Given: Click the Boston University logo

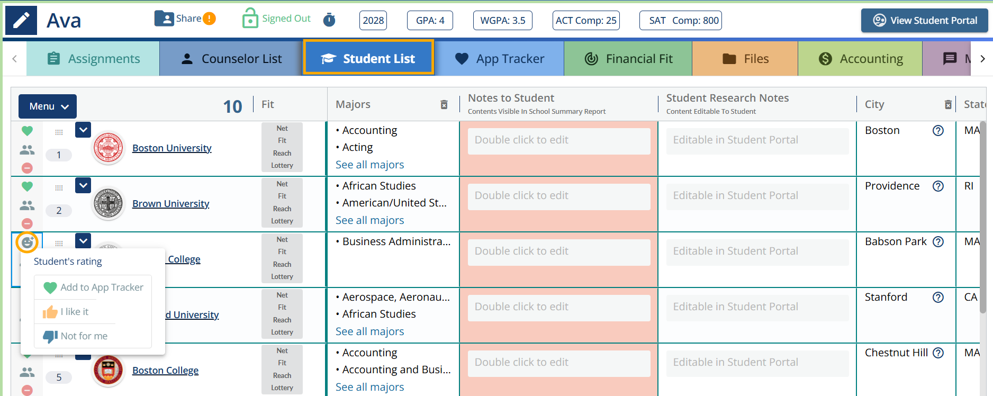Looking at the screenshot, I should click(x=109, y=148).
